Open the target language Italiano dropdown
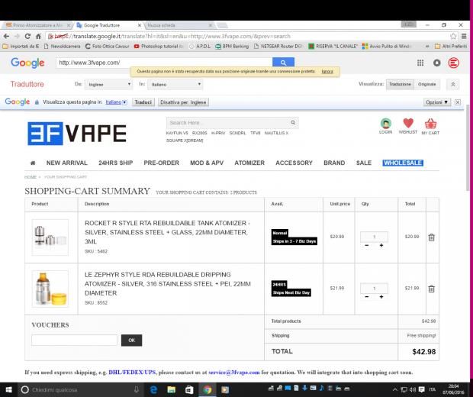The height and width of the screenshot is (397, 473). (x=175, y=85)
